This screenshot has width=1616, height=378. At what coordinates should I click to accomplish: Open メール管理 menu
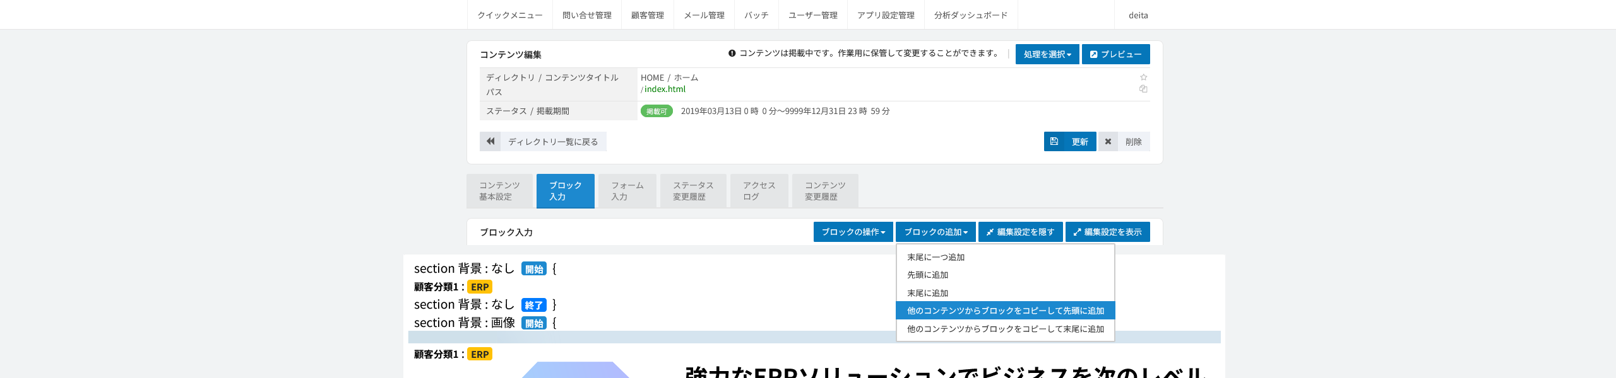[704, 15]
